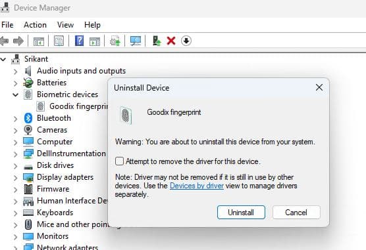Select the 'DellInstrumentation' tree label
The height and width of the screenshot is (250, 366).
71,154
